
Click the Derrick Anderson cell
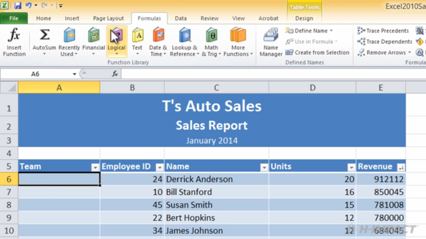coord(216,179)
